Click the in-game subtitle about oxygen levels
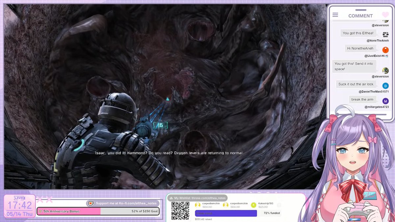The height and width of the screenshot is (222, 395). click(169, 153)
